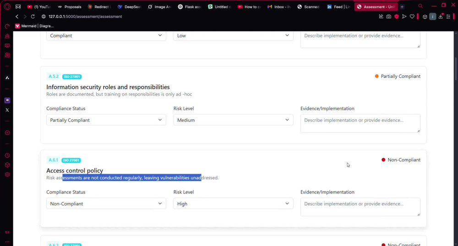Open GX Corner gamepad icon in tab bar

point(18,6)
